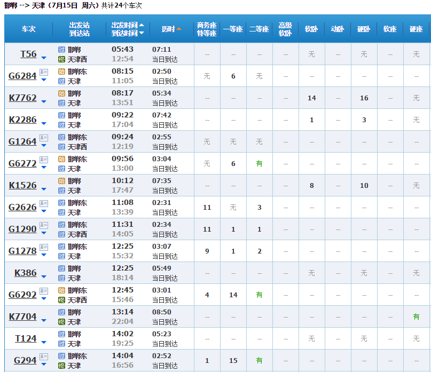Screen dimensions: 431x372
Task: Open train number link T56
Action: [x=29, y=54]
